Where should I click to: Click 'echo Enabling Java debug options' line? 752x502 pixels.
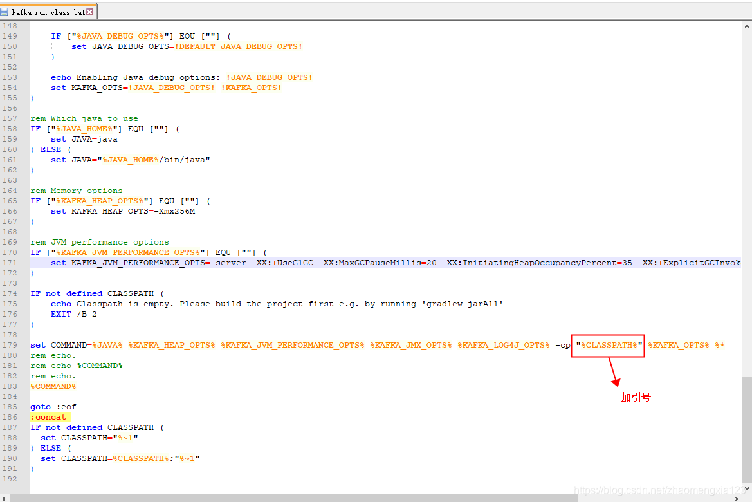click(x=182, y=77)
